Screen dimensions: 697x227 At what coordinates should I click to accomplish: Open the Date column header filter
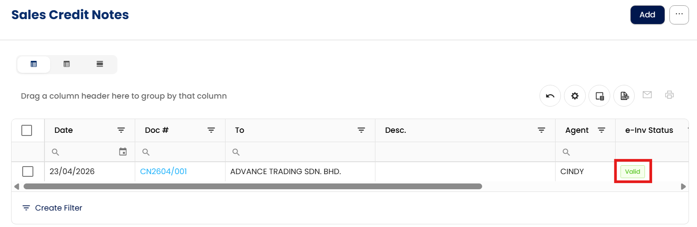(121, 130)
